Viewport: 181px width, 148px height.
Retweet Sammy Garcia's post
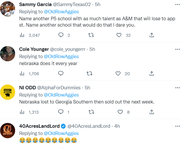click(91, 35)
